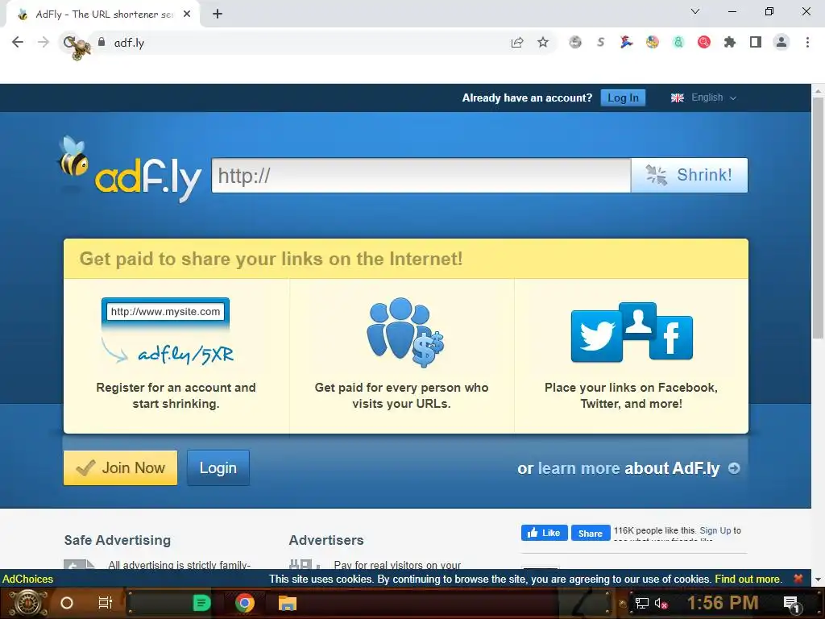Click the Advertisers heading
The height and width of the screenshot is (619, 825).
click(326, 541)
